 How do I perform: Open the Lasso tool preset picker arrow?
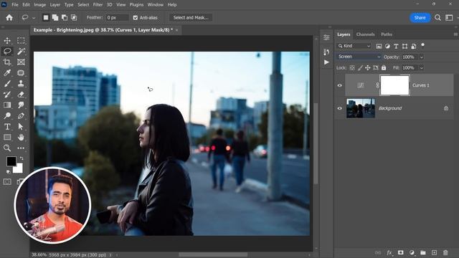pos(34,18)
